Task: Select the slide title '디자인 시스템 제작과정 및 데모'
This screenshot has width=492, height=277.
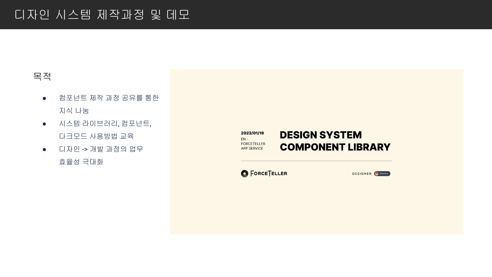Action: [x=102, y=14]
